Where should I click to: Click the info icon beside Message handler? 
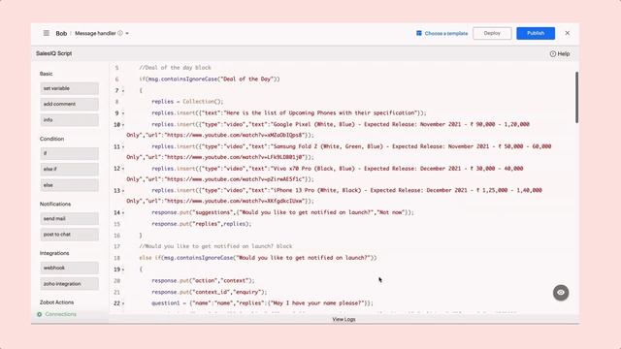pyautogui.click(x=120, y=33)
